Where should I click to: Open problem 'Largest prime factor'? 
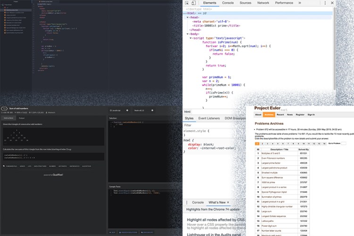tap(271, 162)
